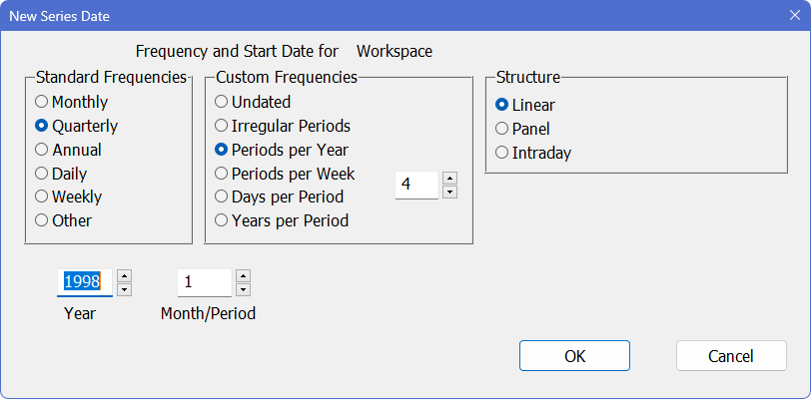
Task: Select Irregular Periods option
Action: tap(222, 126)
